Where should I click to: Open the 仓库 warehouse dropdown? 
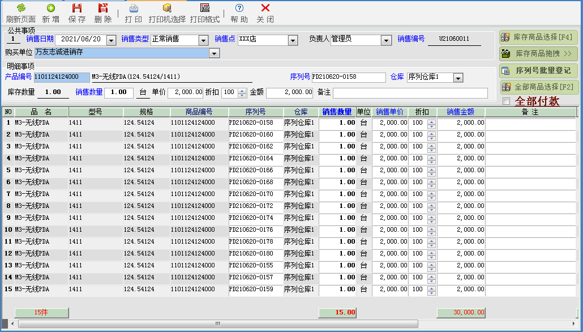458,78
